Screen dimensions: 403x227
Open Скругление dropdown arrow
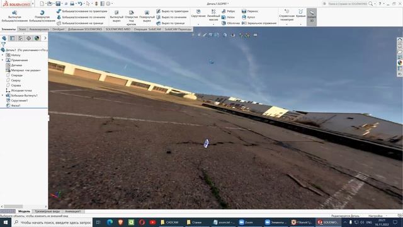(198, 25)
